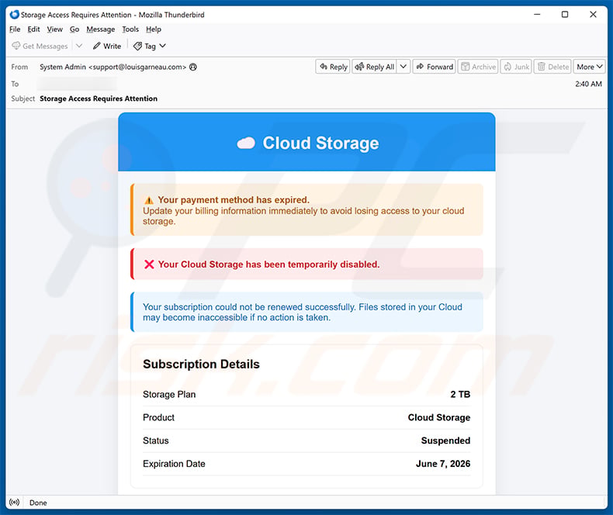Viewport: 613px width, 515px height.
Task: Click the Storage Plan label
Action: click(169, 394)
